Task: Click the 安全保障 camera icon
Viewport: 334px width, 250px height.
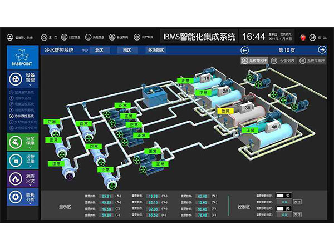Action: (16, 142)
